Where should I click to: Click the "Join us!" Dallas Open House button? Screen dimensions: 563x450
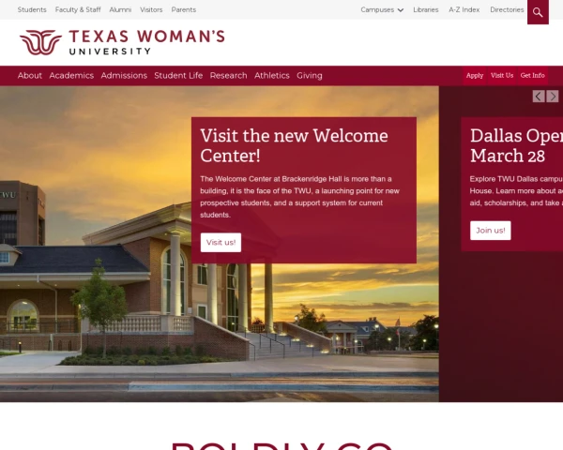coord(491,231)
